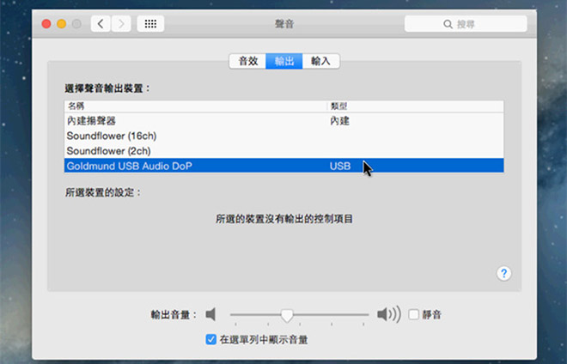Minimize the window with yellow button
The image size is (567, 364).
[x=62, y=24]
